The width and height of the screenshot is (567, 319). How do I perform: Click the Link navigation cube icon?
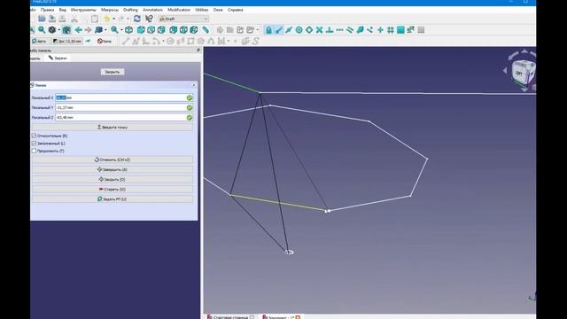click(x=98, y=30)
